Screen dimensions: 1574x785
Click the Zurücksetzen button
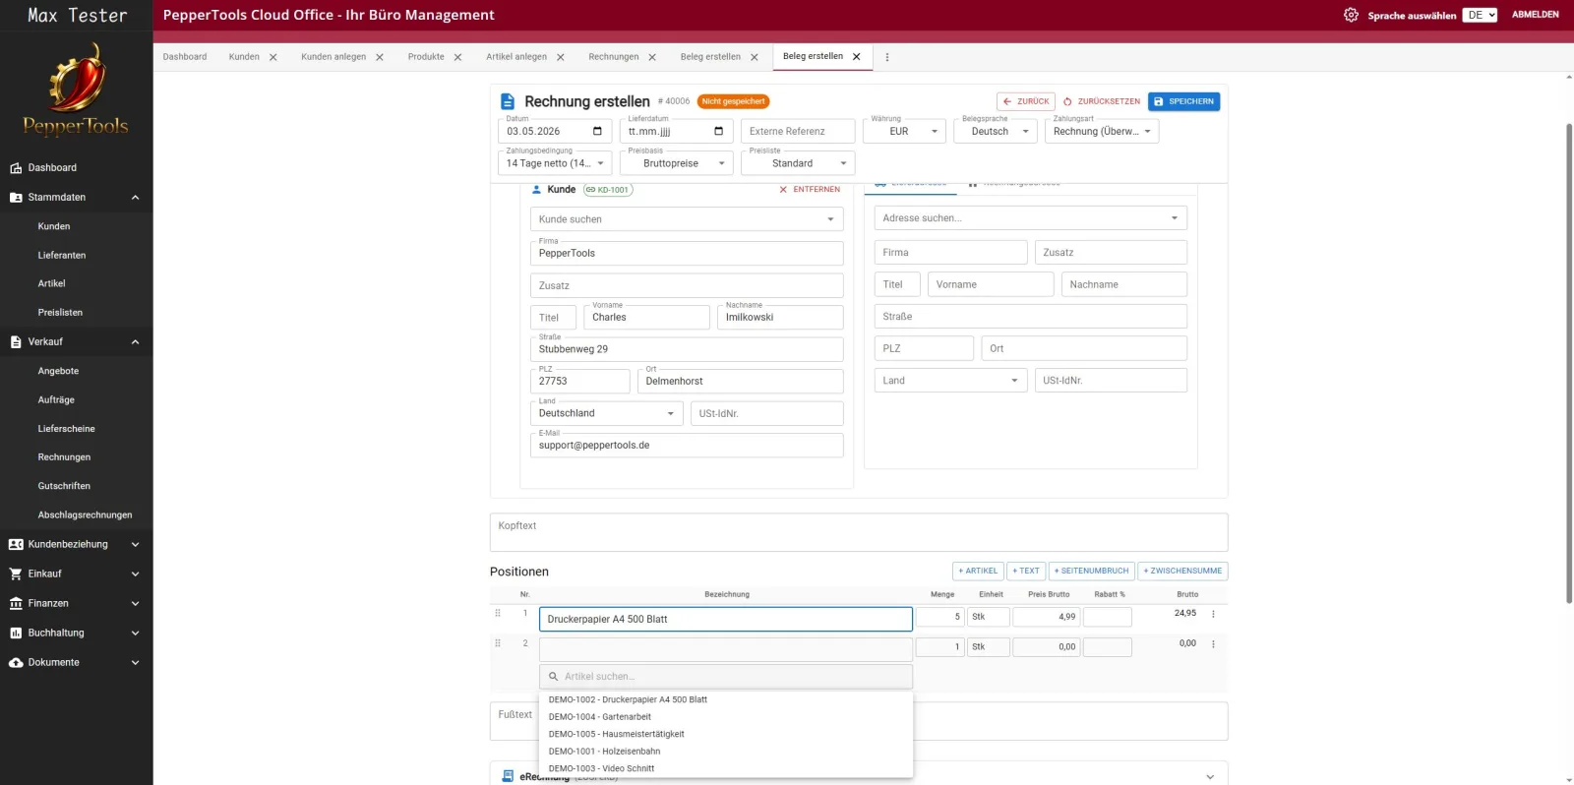tap(1102, 101)
